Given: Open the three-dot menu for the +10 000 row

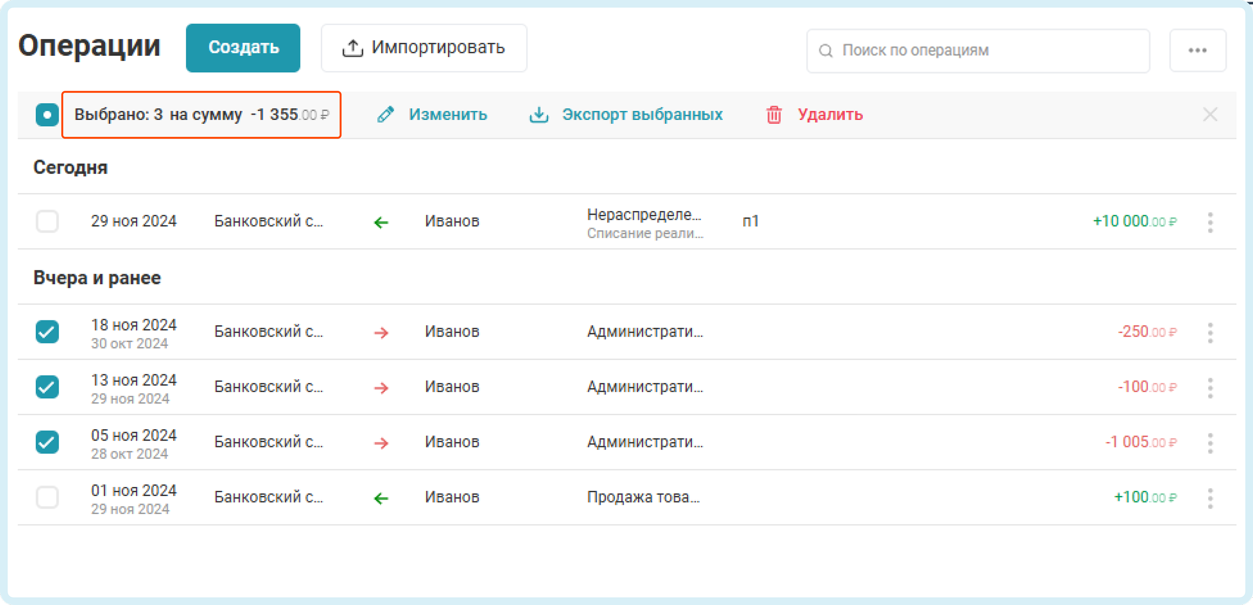Looking at the screenshot, I should tap(1210, 222).
